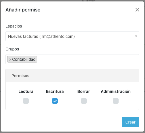This screenshot has height=133, width=145.
Task: Enable the Administración permission checkbox
Action: click(116, 101)
